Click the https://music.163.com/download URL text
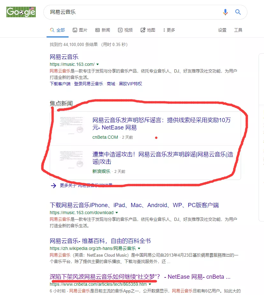The height and width of the screenshot is (295, 264). [82, 213]
